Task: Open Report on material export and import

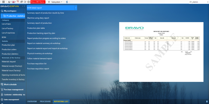Action: 47,48
